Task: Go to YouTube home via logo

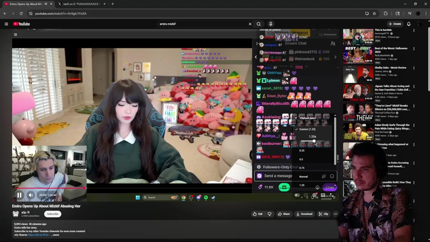Action: [21, 24]
